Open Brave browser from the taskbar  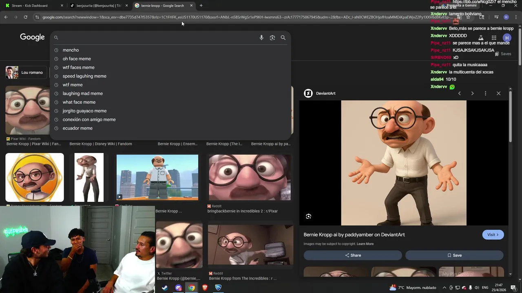coord(205,288)
